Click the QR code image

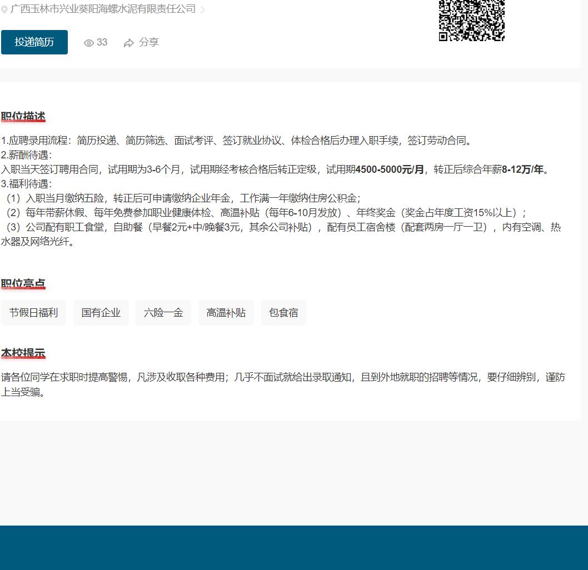pos(471,20)
